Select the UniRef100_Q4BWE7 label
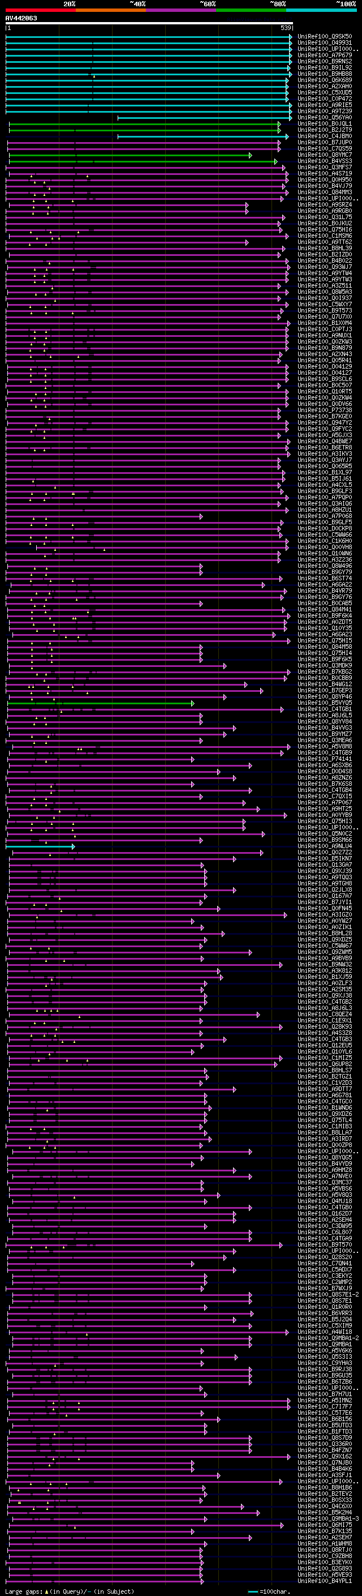This screenshot has height=1596, width=362. (325, 441)
